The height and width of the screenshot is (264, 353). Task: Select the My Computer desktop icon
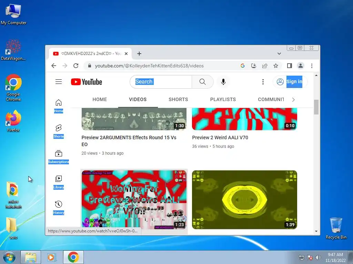point(13,14)
